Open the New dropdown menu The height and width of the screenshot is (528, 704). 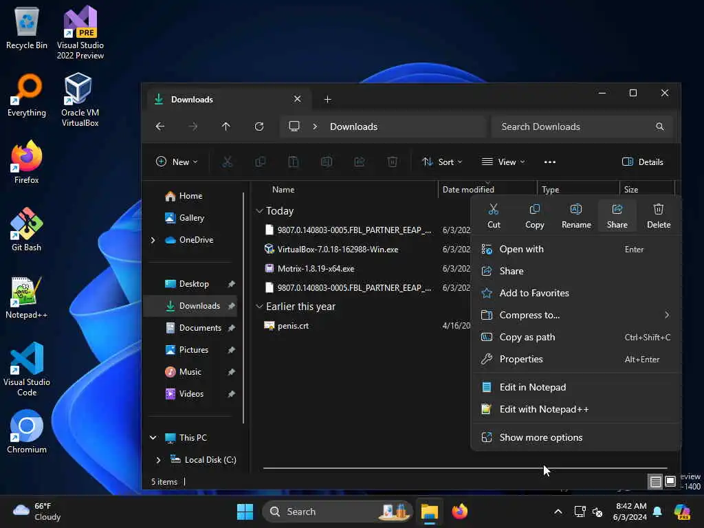point(177,162)
